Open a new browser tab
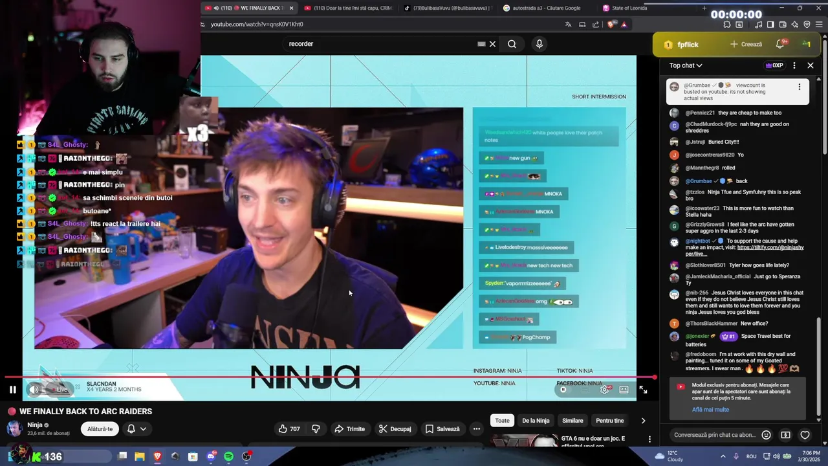Viewport: 828px width, 466px height. tap(704, 8)
